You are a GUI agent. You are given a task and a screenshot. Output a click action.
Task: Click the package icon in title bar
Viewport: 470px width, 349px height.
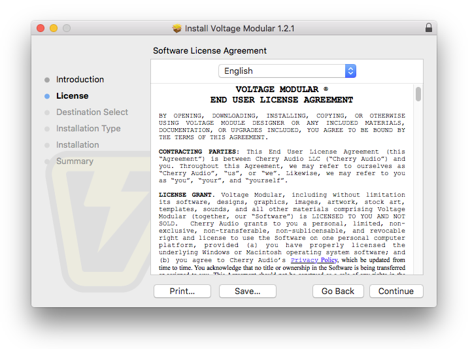[x=176, y=28]
